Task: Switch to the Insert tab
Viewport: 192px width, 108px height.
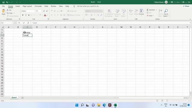Action: (18, 6)
